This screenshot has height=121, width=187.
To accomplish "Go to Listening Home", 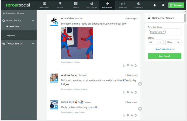I will [x=15, y=13].
